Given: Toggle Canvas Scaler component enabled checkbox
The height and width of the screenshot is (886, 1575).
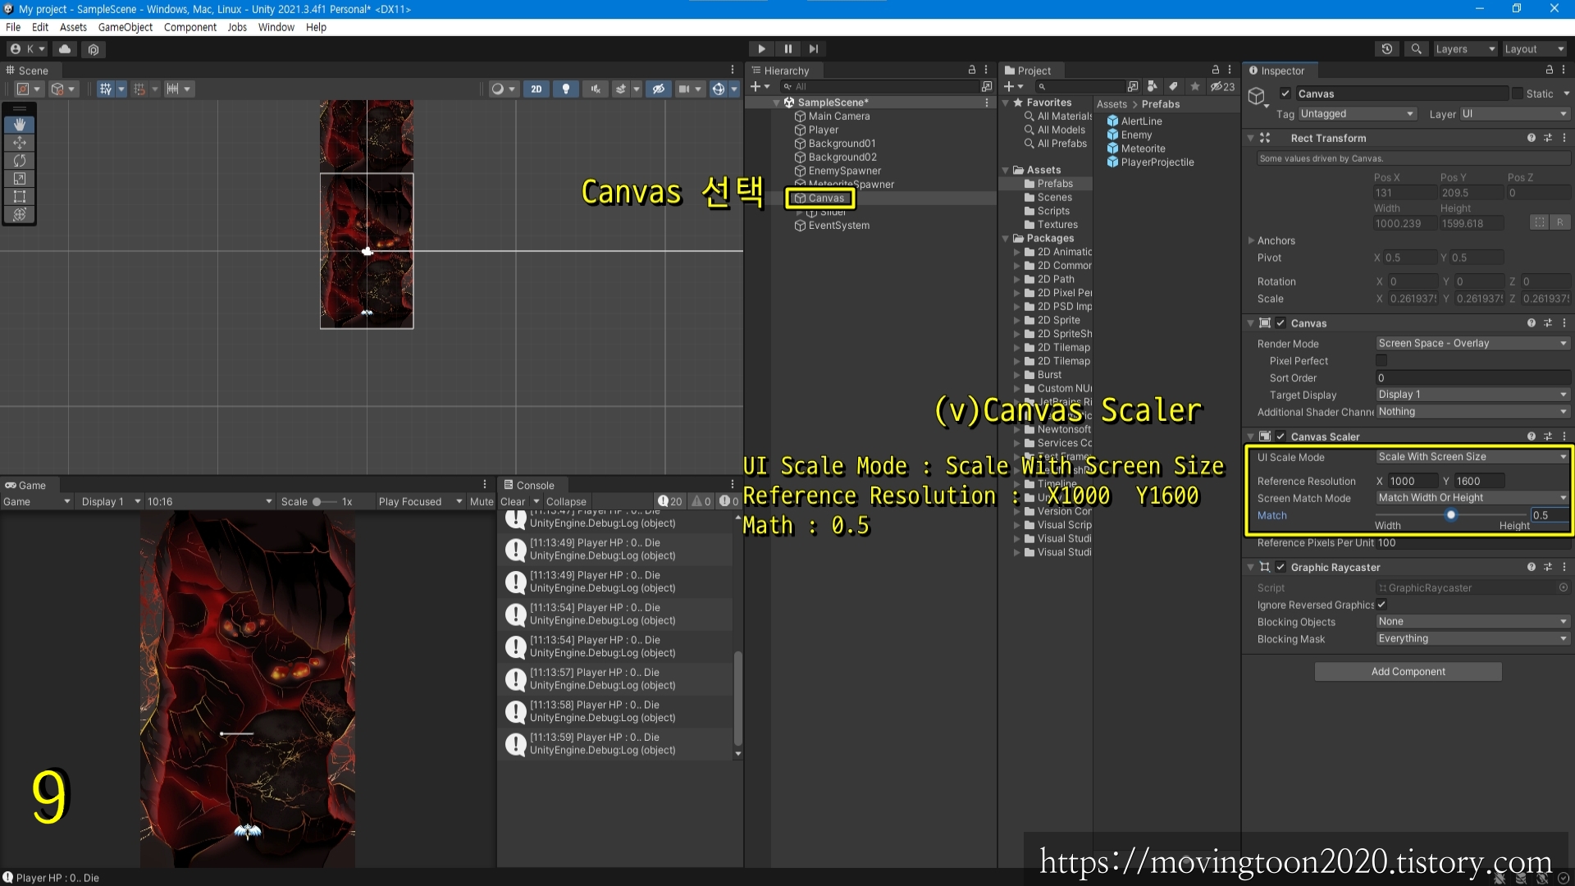Looking at the screenshot, I should pyautogui.click(x=1281, y=436).
